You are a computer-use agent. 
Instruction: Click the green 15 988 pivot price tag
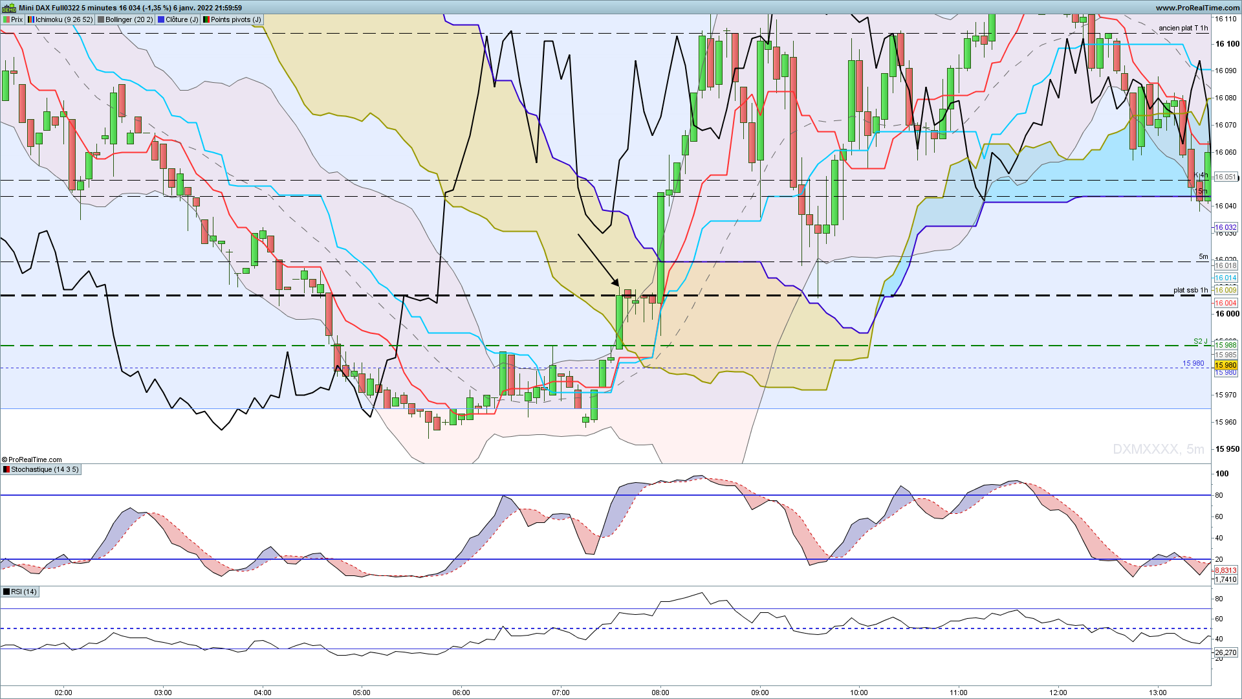point(1226,345)
